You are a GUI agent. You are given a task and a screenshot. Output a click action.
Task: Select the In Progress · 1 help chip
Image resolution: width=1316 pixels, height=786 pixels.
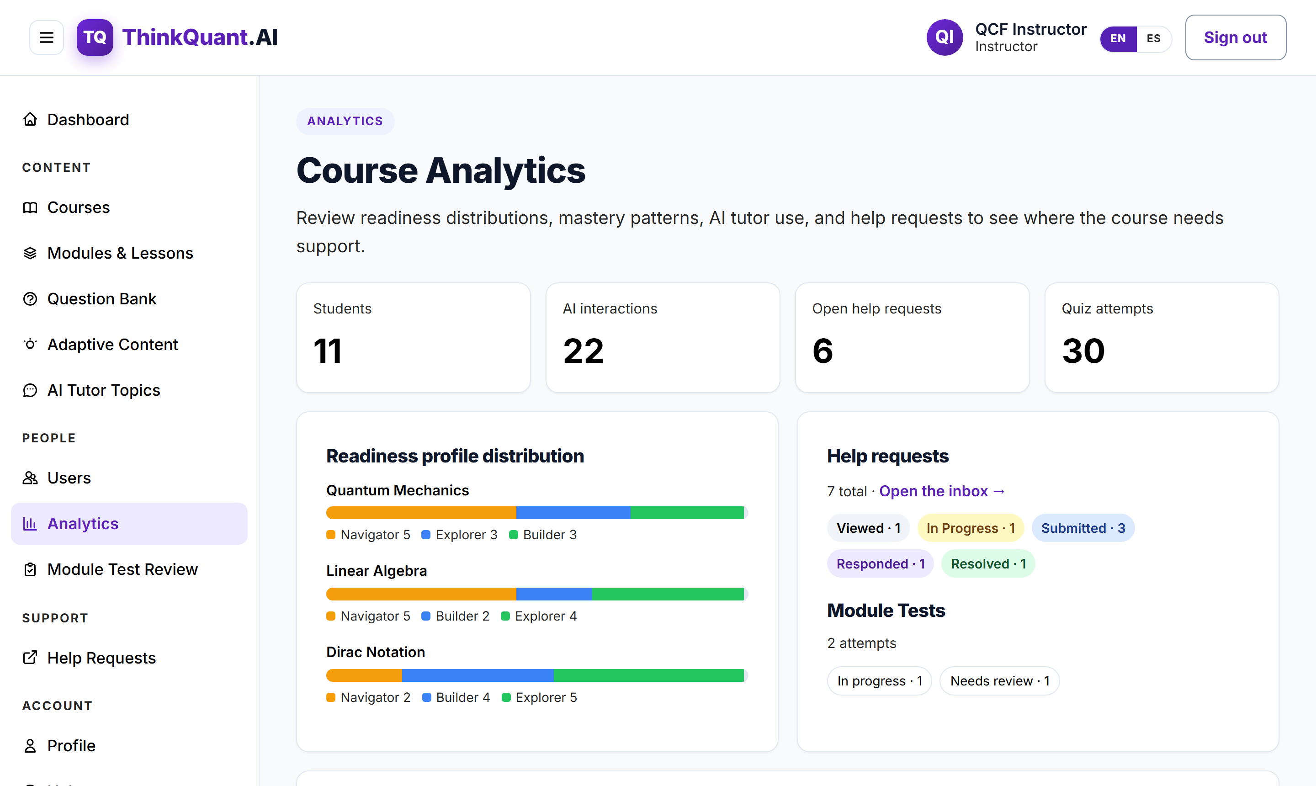coord(971,528)
